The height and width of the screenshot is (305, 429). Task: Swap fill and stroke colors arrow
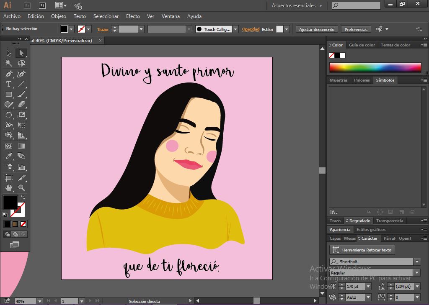(x=23, y=197)
